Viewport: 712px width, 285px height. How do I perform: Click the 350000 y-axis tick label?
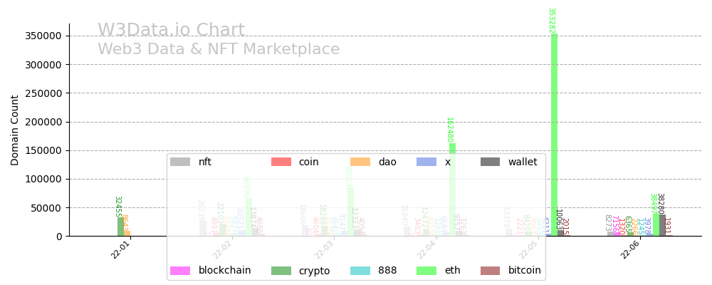click(x=42, y=36)
